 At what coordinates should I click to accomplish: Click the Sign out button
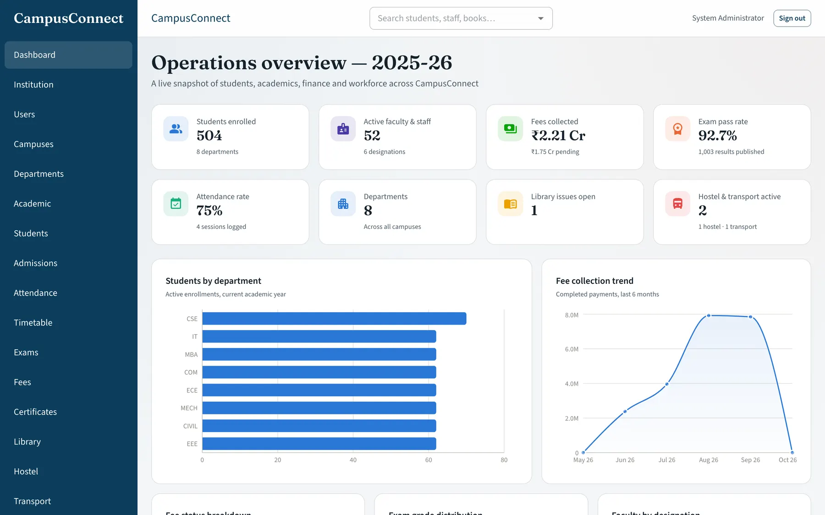(792, 18)
